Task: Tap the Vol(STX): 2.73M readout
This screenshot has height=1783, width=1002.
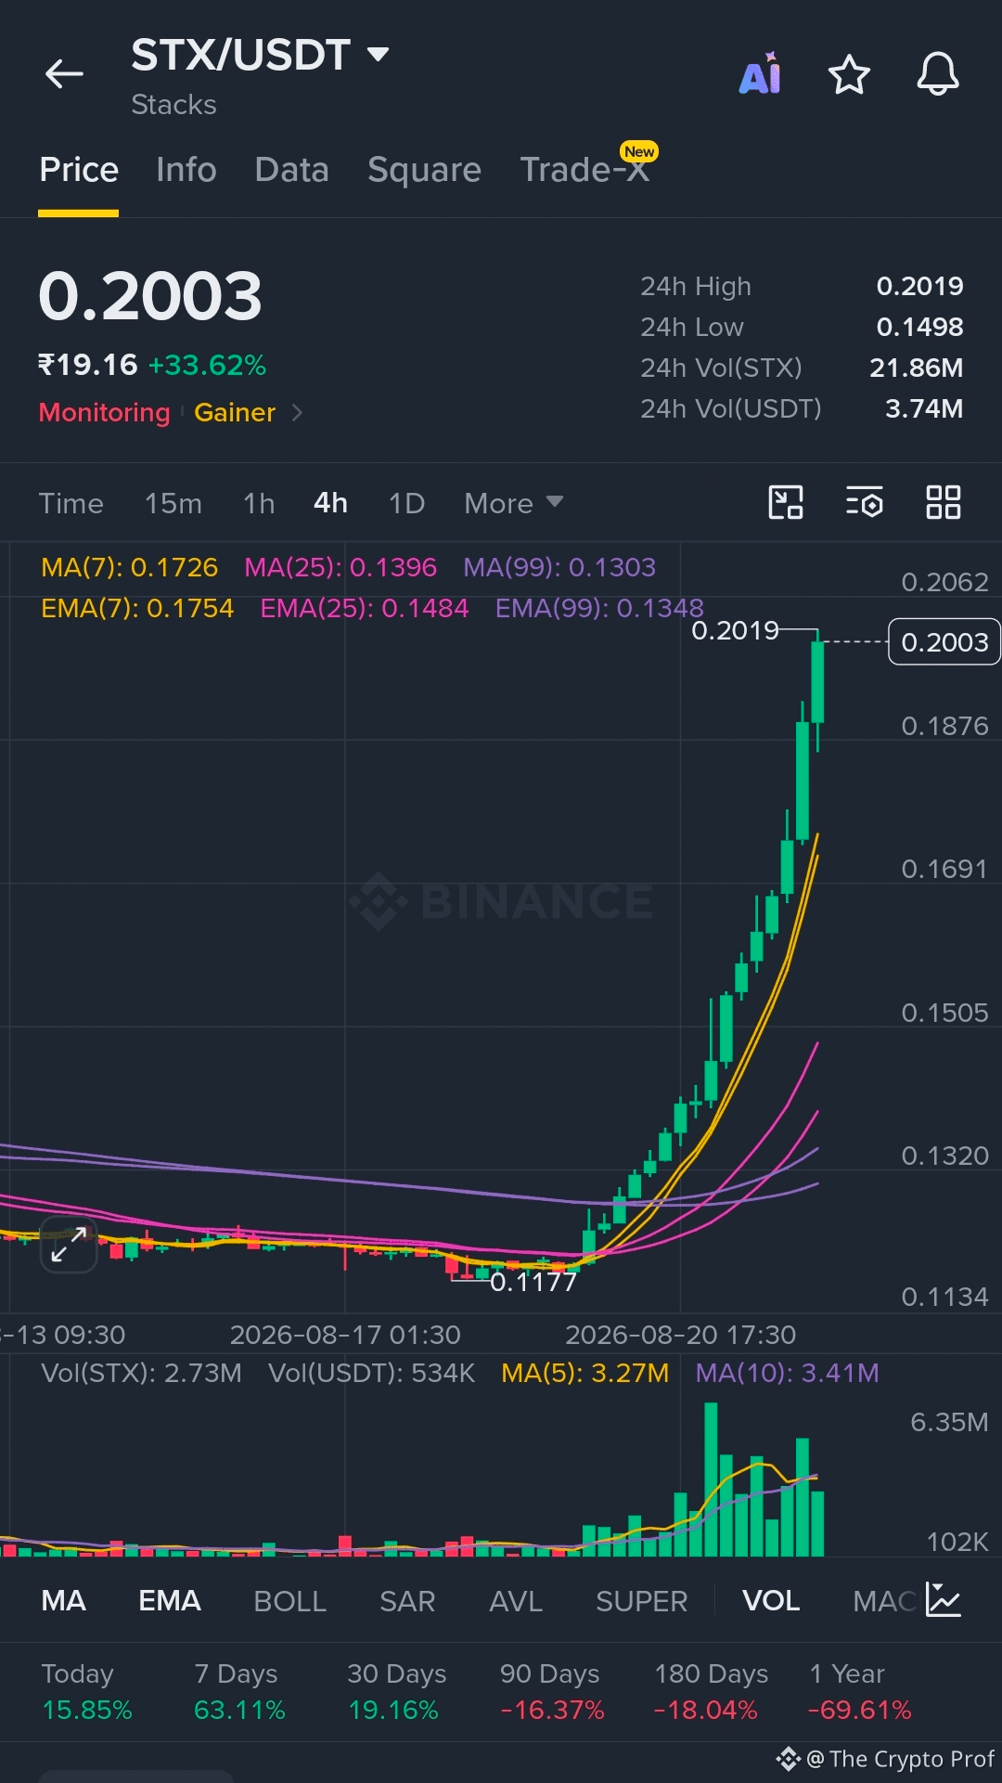Action: point(141,1373)
